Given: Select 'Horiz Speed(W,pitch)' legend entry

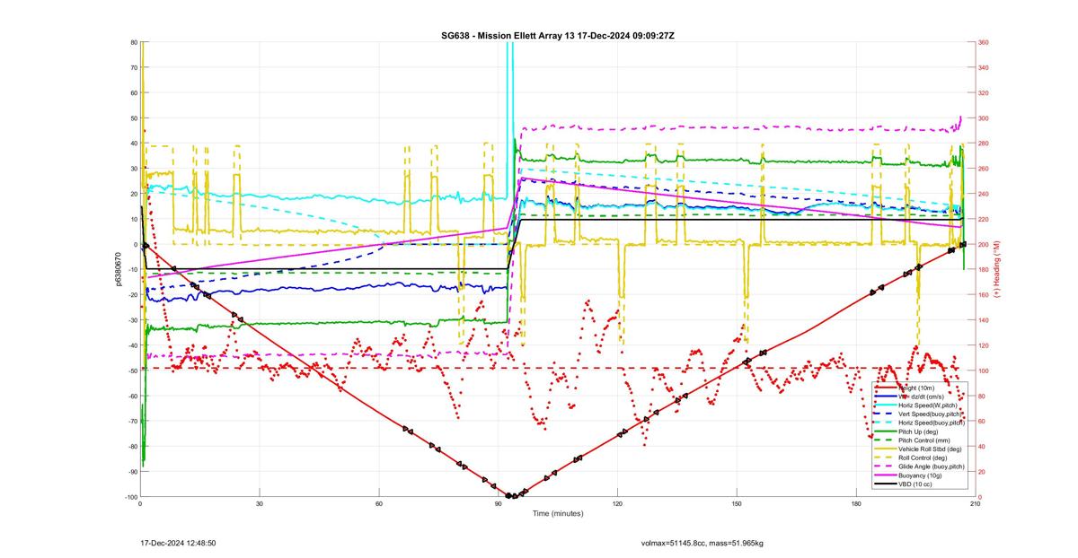Looking at the screenshot, I should (930, 405).
